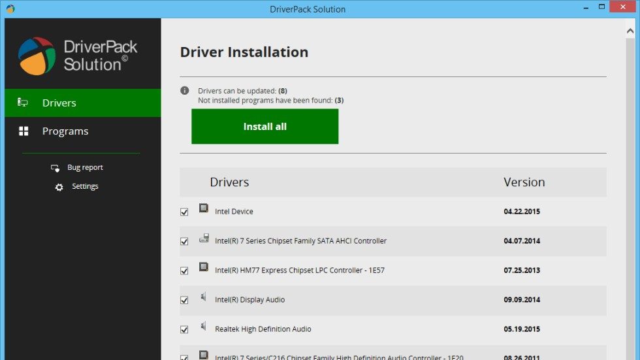Uncheck the Intel(R) Display Audio checkbox
This screenshot has height=360, width=640.
[x=184, y=300]
